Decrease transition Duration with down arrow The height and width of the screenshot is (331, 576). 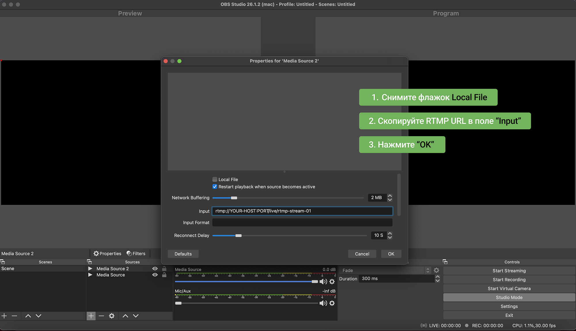click(437, 280)
